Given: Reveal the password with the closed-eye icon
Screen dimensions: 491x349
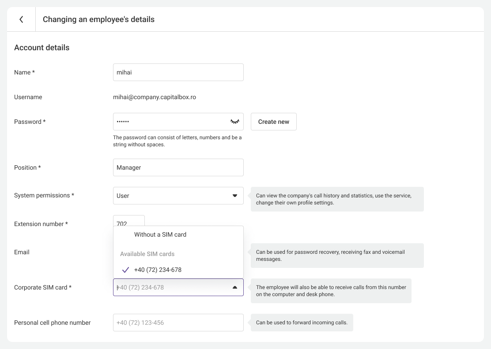Looking at the screenshot, I should tap(235, 122).
